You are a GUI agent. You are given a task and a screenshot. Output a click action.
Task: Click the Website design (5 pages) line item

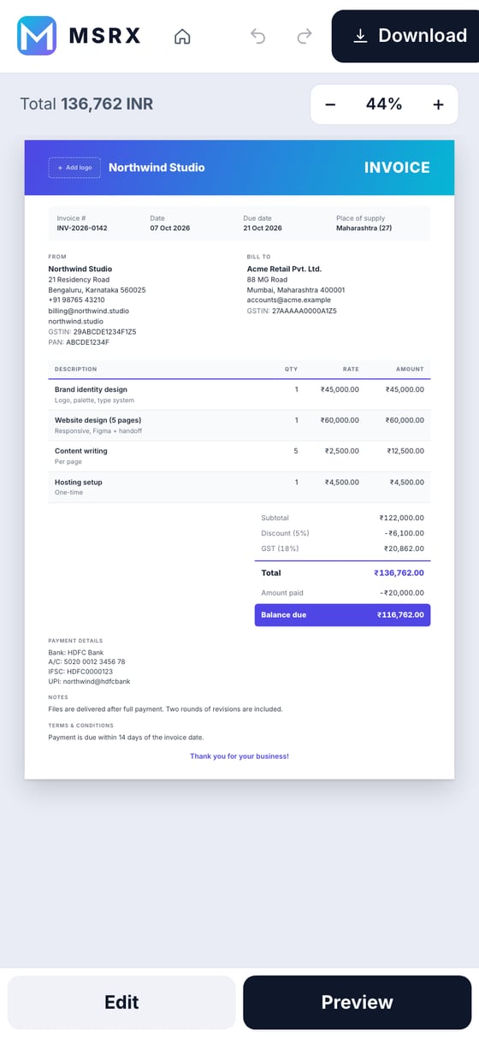[239, 425]
